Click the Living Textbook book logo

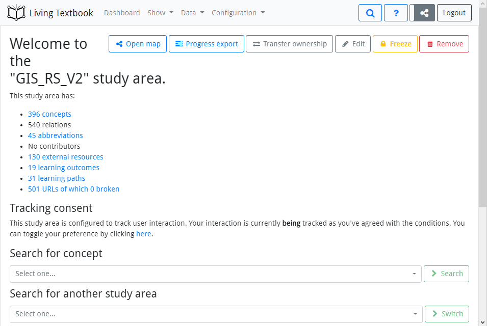click(x=16, y=13)
